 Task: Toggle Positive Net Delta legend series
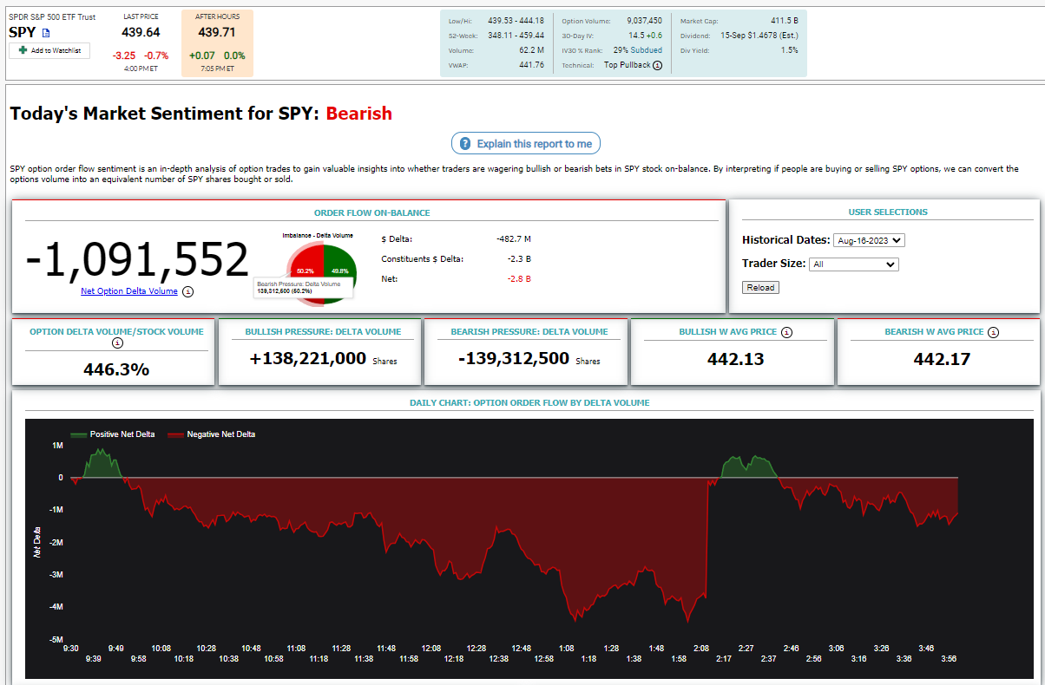pos(113,434)
